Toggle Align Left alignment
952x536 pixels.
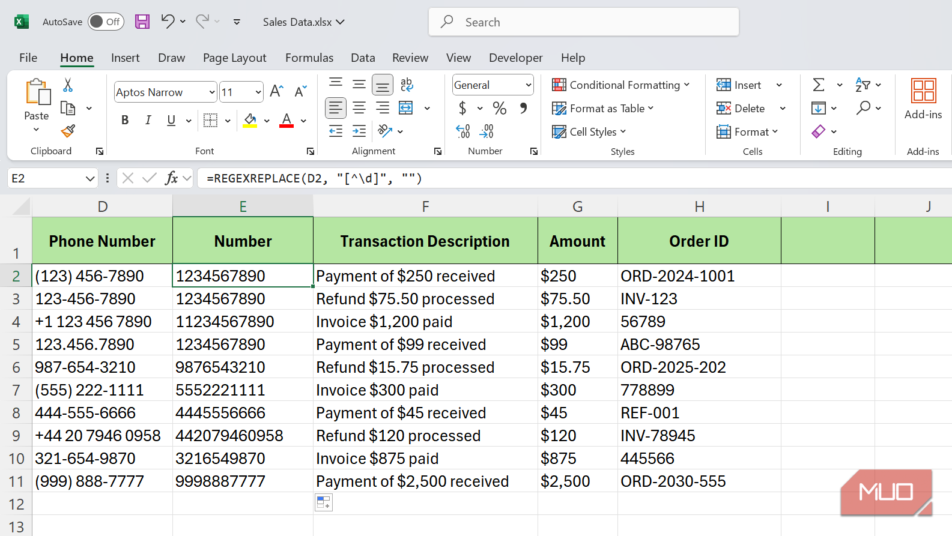click(x=336, y=108)
